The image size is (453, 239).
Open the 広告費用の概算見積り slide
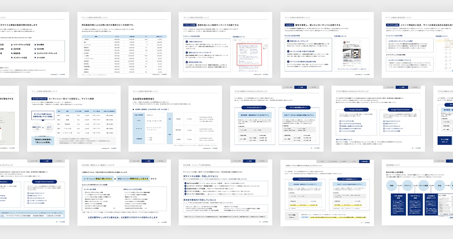(175, 119)
